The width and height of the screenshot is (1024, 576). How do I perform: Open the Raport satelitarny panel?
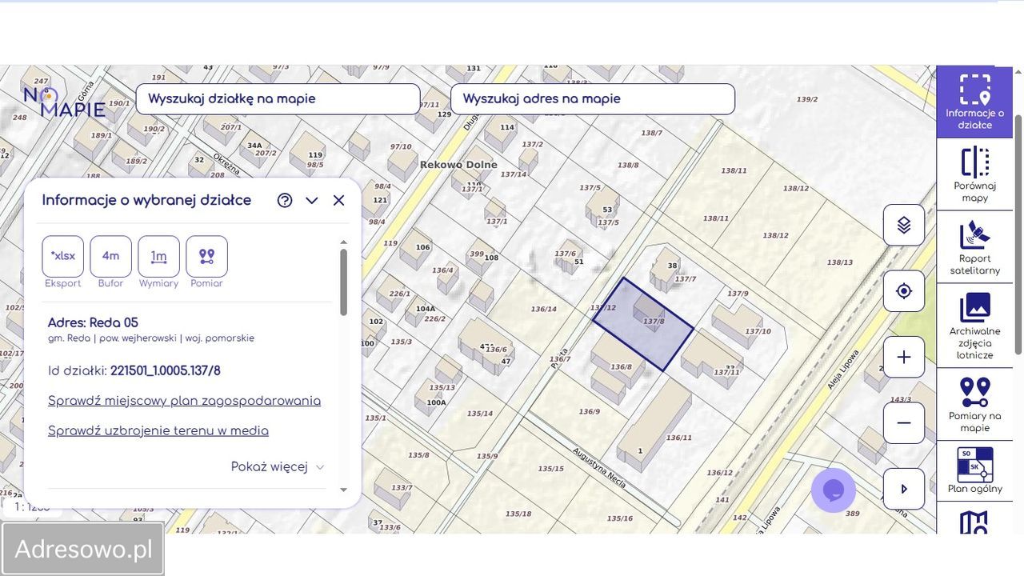[974, 247]
